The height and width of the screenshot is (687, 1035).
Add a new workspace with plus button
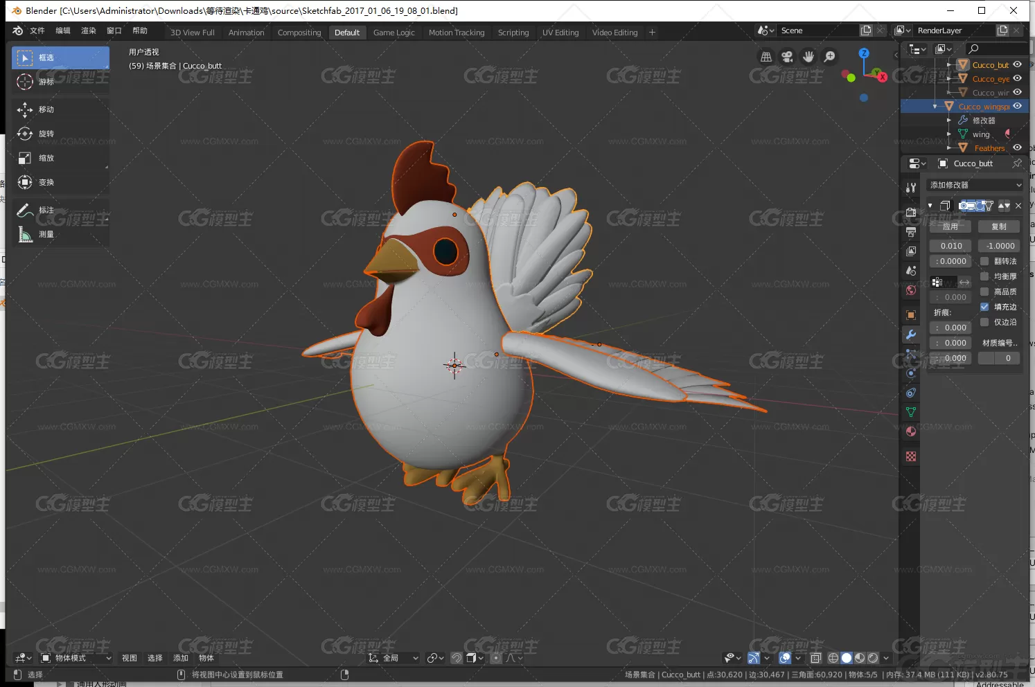coord(652,33)
